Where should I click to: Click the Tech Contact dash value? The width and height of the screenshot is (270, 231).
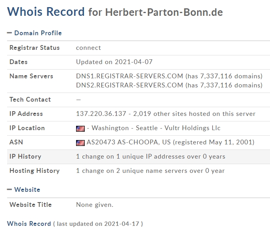(x=78, y=100)
